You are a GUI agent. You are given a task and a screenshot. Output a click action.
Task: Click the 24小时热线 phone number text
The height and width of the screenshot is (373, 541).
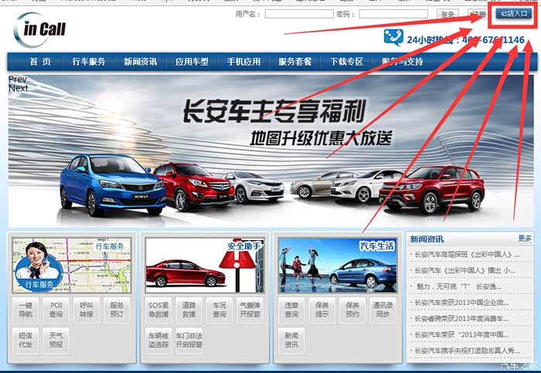coord(465,40)
